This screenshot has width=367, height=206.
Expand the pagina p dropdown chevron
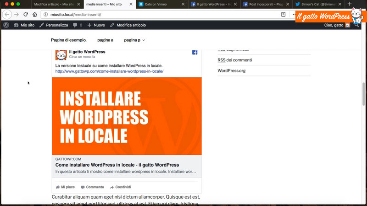pos(144,40)
